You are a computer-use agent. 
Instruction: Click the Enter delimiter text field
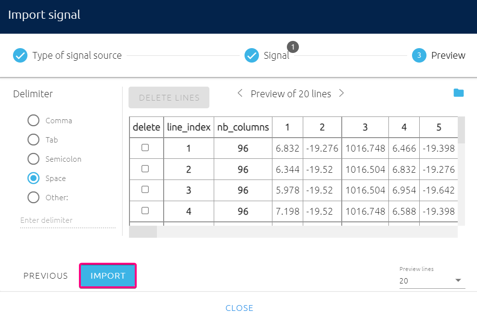[x=67, y=220]
